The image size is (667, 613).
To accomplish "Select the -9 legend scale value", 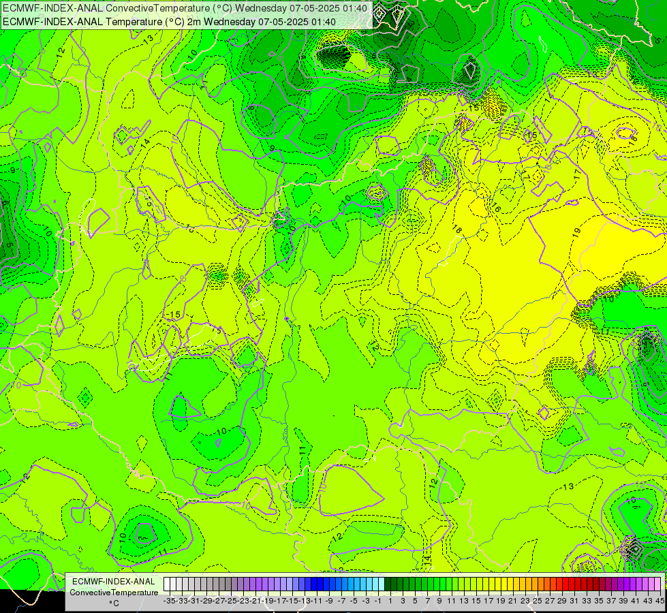I will pos(329,601).
